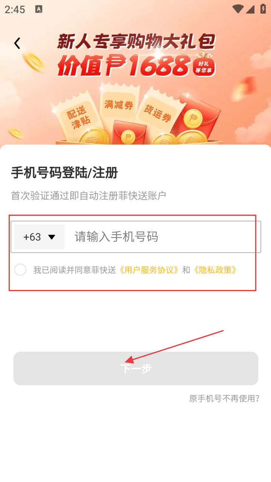The image size is (271, 482).
Task: Open the +63 country code dropdown
Action: 39,237
